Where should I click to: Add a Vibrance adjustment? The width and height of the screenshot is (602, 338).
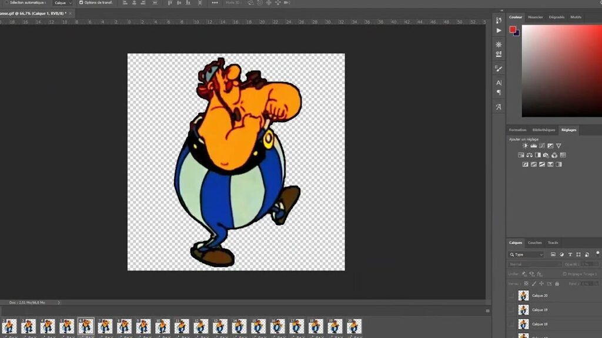(x=559, y=146)
